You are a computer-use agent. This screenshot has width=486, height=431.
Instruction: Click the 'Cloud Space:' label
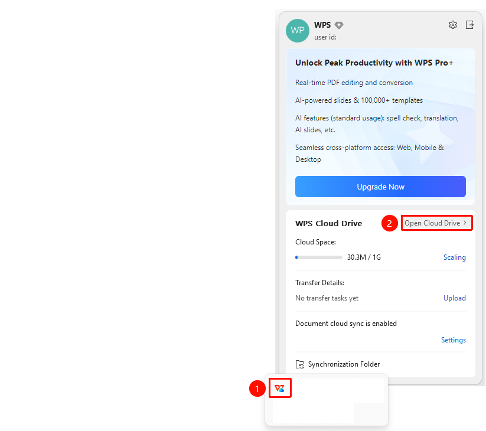pos(315,242)
